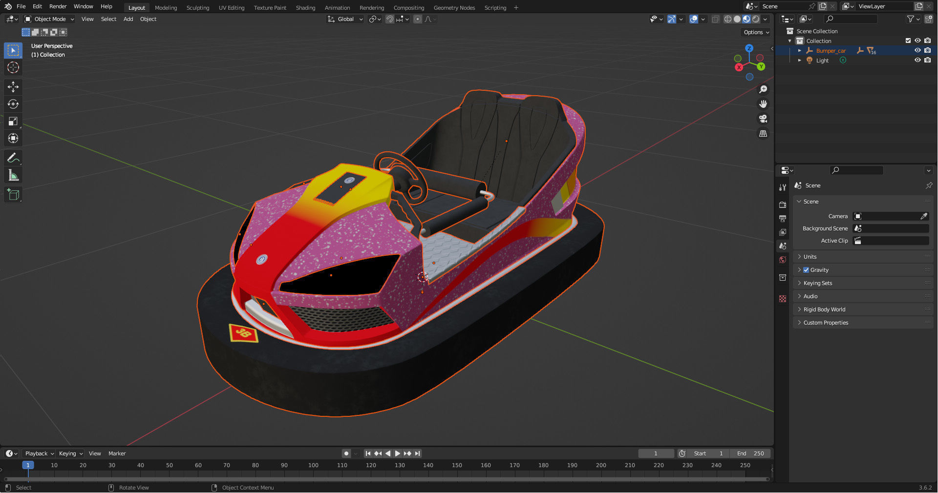The width and height of the screenshot is (938, 493).
Task: Toggle camera view icon
Action: pyautogui.click(x=763, y=119)
